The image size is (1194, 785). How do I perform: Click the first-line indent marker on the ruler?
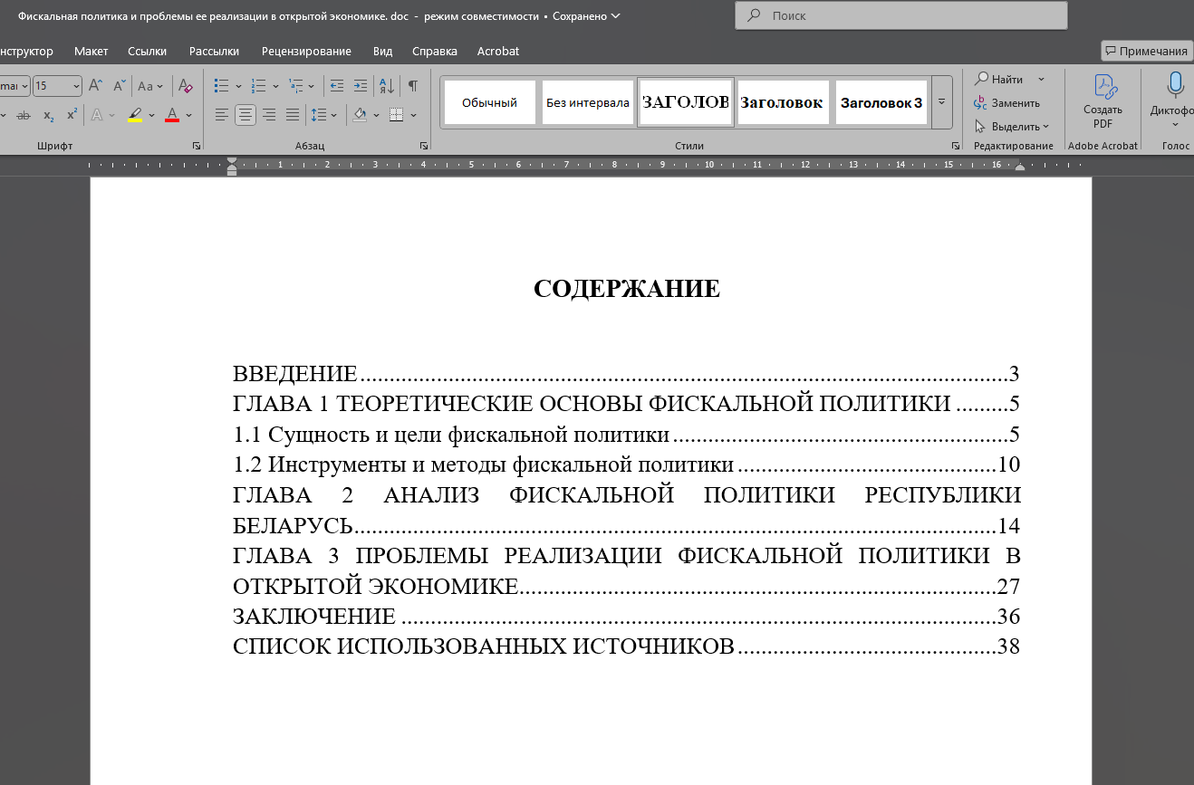pos(232,161)
